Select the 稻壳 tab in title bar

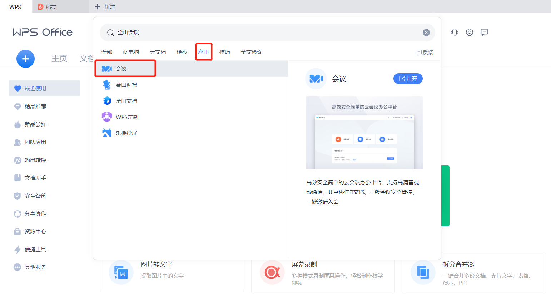click(60, 7)
